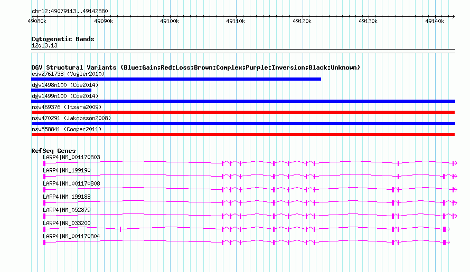Click the 49140k ruler tick label
Image resolution: width=470 pixels, height=272 pixels.
click(434, 21)
